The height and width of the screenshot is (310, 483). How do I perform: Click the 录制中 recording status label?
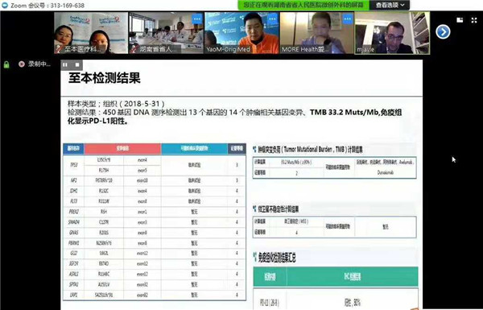pos(39,64)
